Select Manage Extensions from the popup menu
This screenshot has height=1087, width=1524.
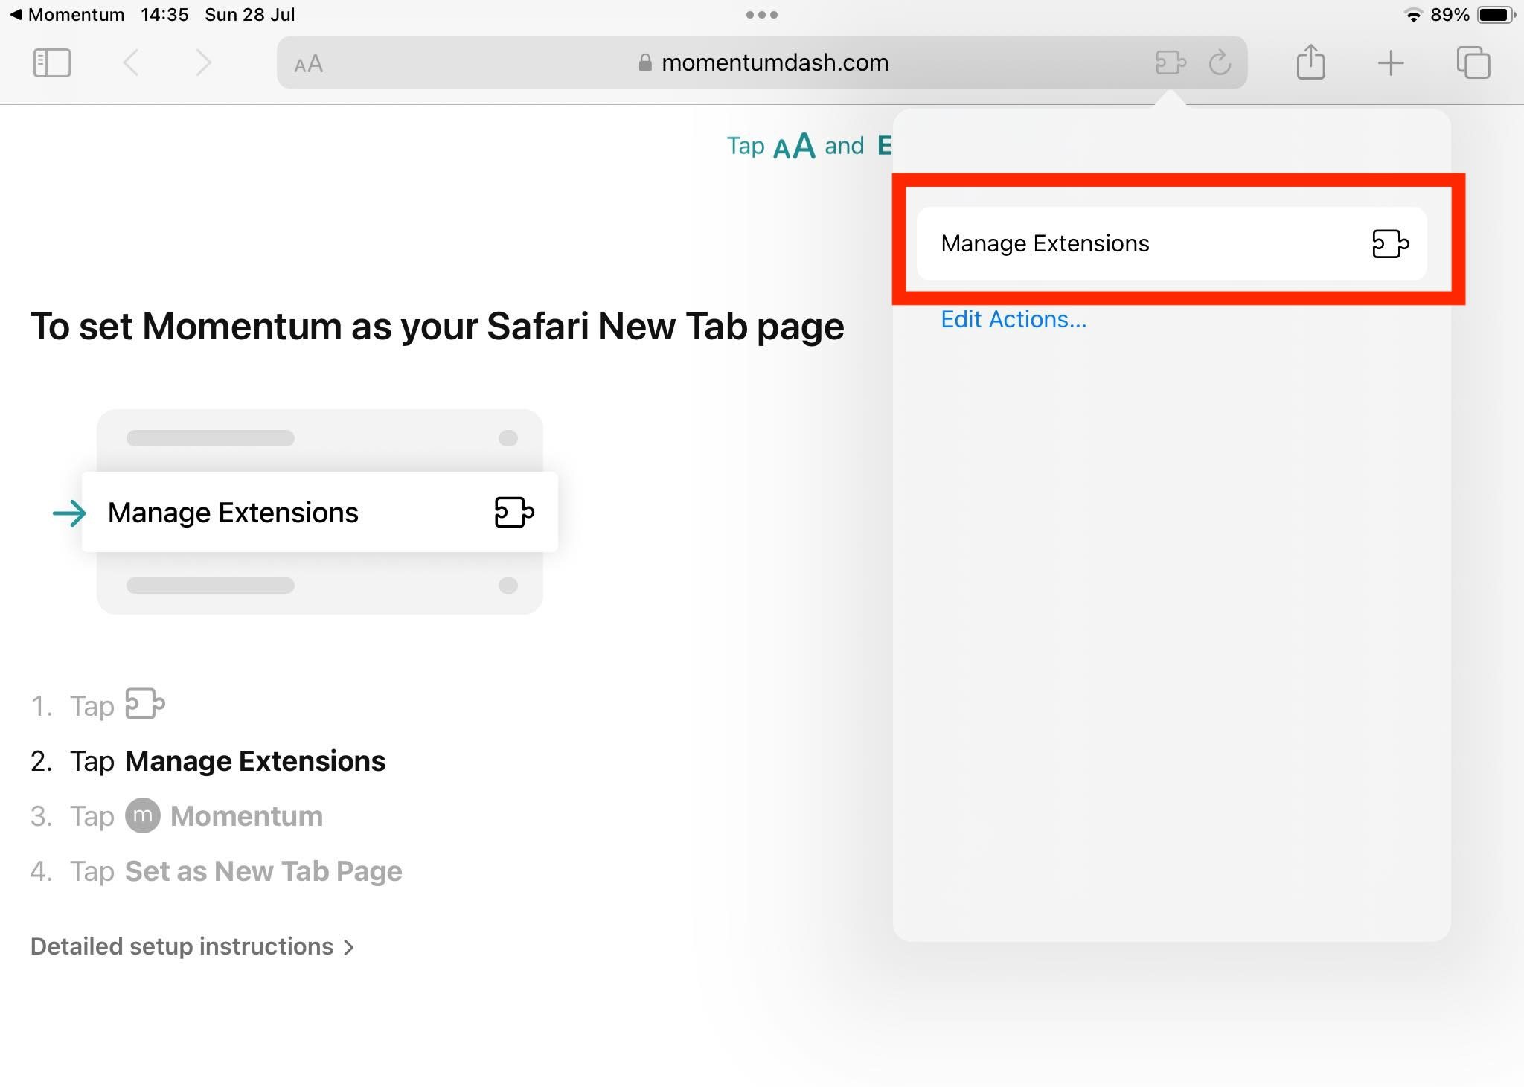click(1045, 244)
